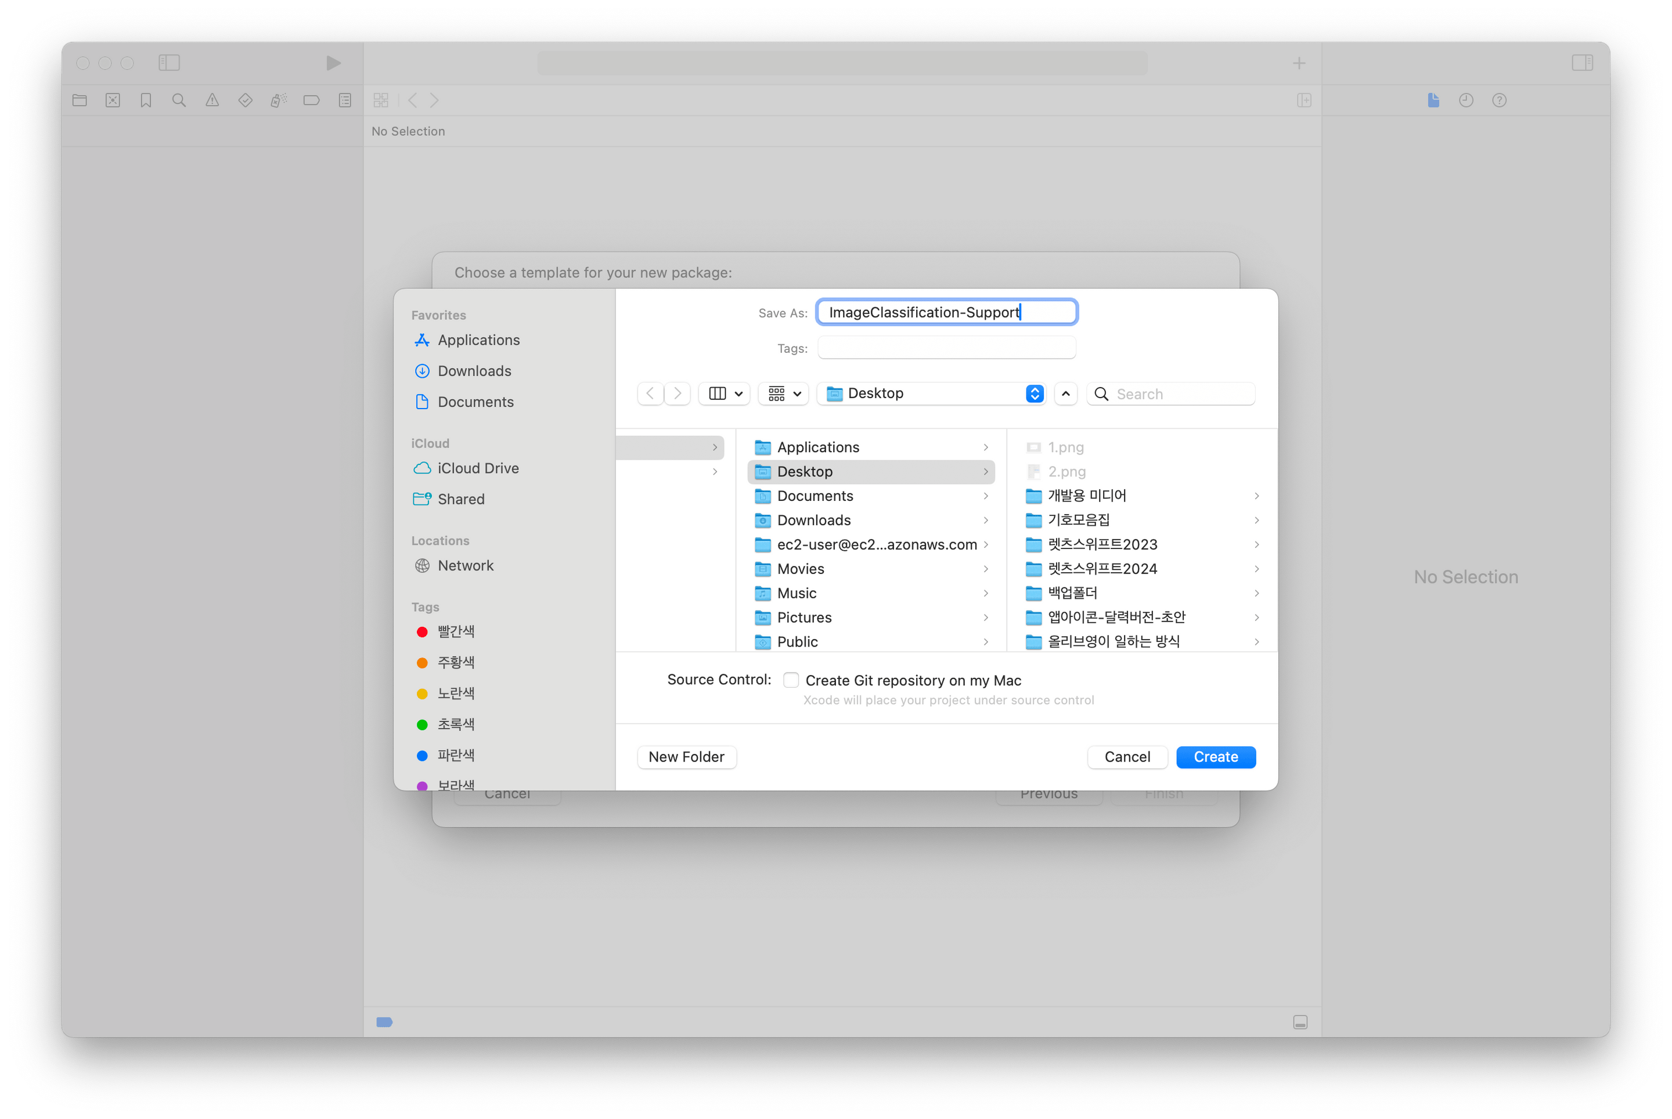
Task: Toggle the navigator sidebar visibility
Action: coord(169,63)
